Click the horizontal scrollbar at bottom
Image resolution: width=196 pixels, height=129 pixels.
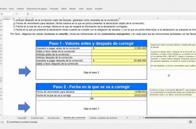(x=168, y=118)
